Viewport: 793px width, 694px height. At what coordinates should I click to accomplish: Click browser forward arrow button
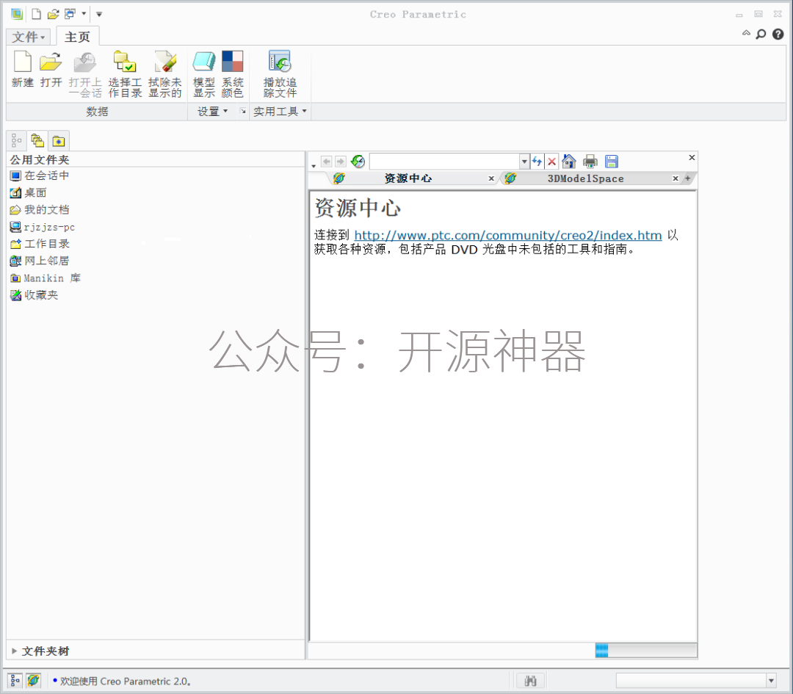pos(341,162)
